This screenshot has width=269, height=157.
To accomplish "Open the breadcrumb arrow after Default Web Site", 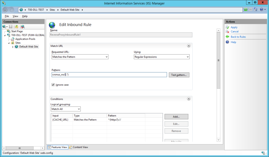I will [x=82, y=10].
